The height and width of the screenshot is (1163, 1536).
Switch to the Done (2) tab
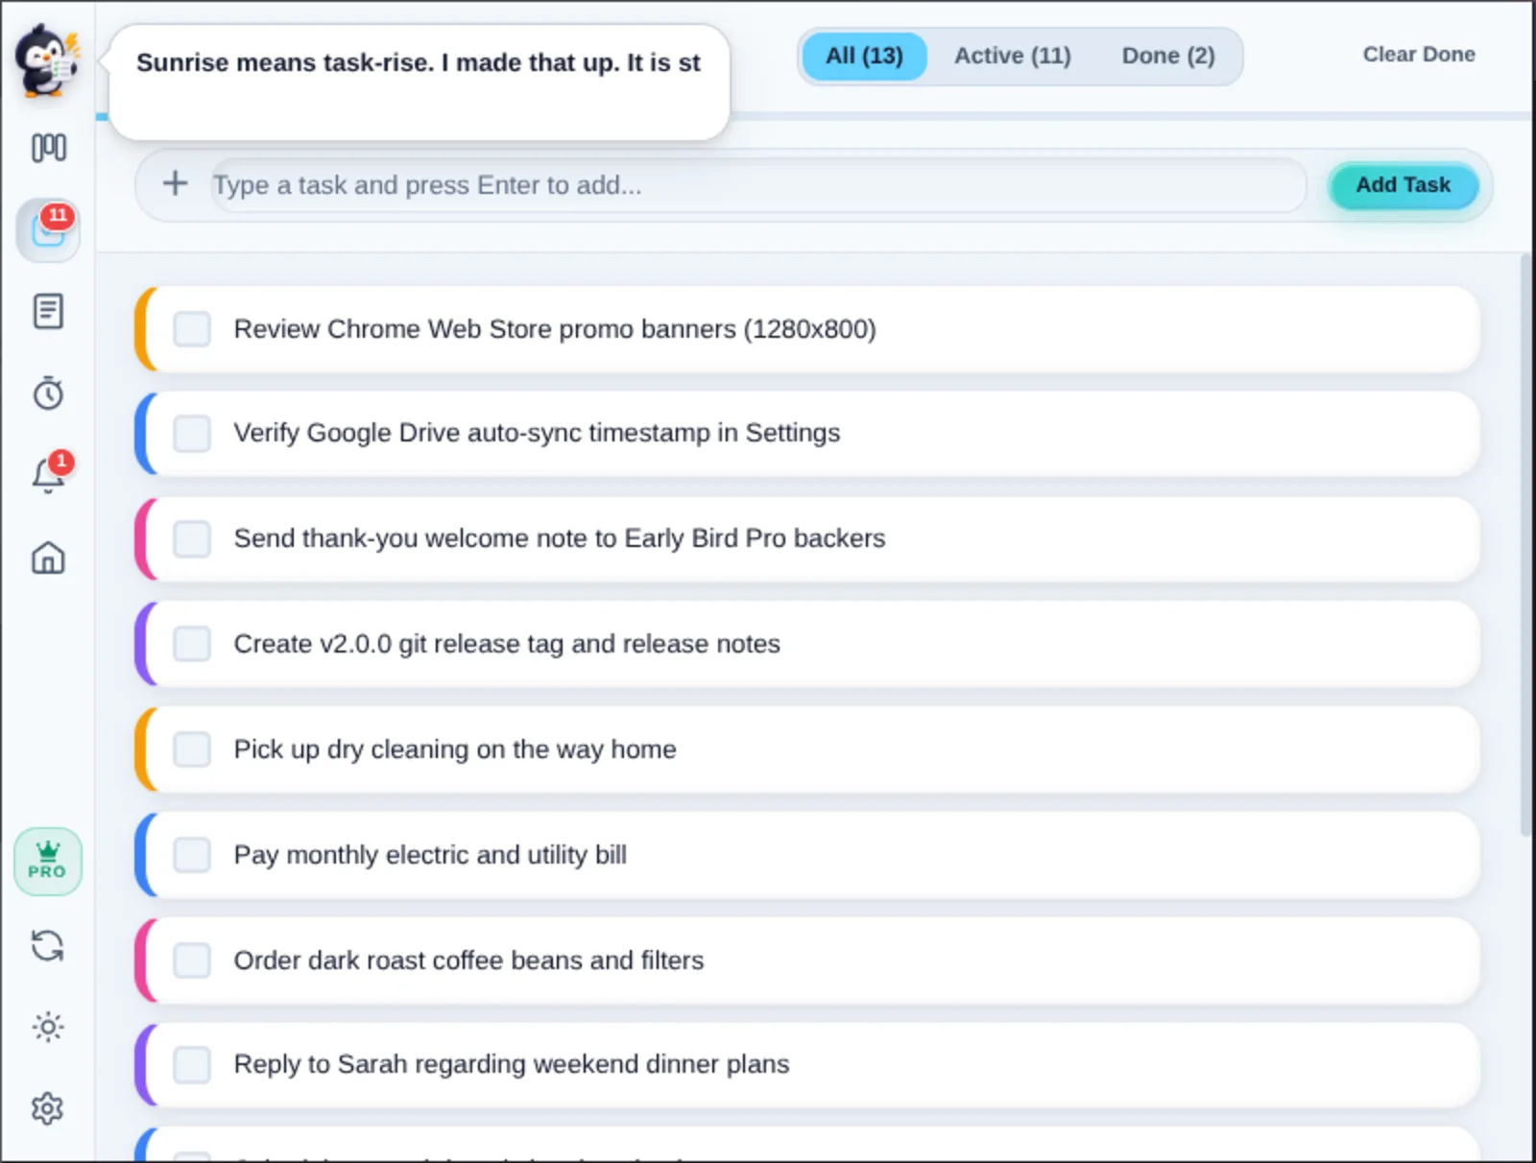click(1168, 56)
